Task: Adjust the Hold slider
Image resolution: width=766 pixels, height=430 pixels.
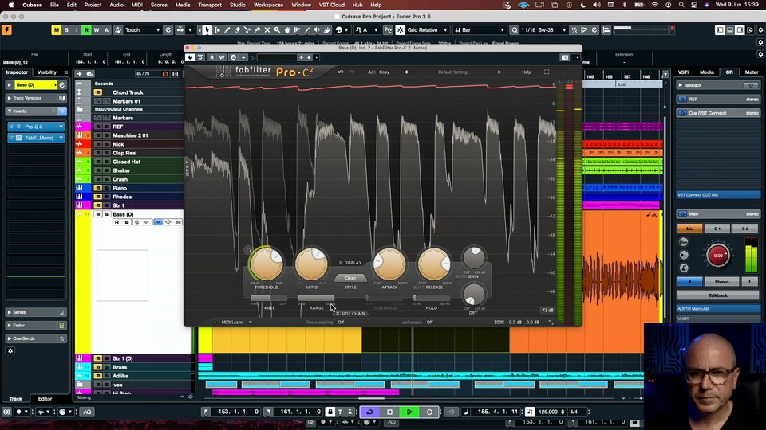Action: 432,298
